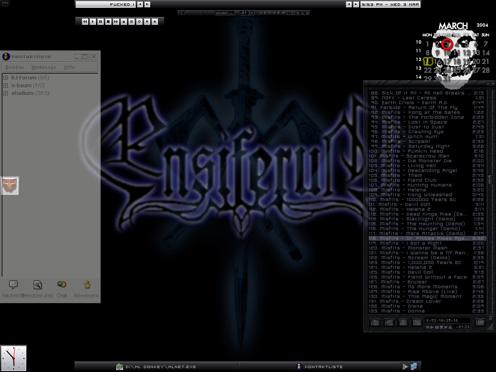Screen dimensions: 496x372
Task: Expand the KJ Forum buddy group
Action: click(5, 77)
